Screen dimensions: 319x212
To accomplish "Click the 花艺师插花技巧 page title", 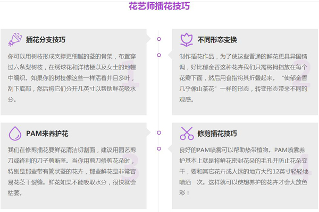I will pyautogui.click(x=159, y=6).
